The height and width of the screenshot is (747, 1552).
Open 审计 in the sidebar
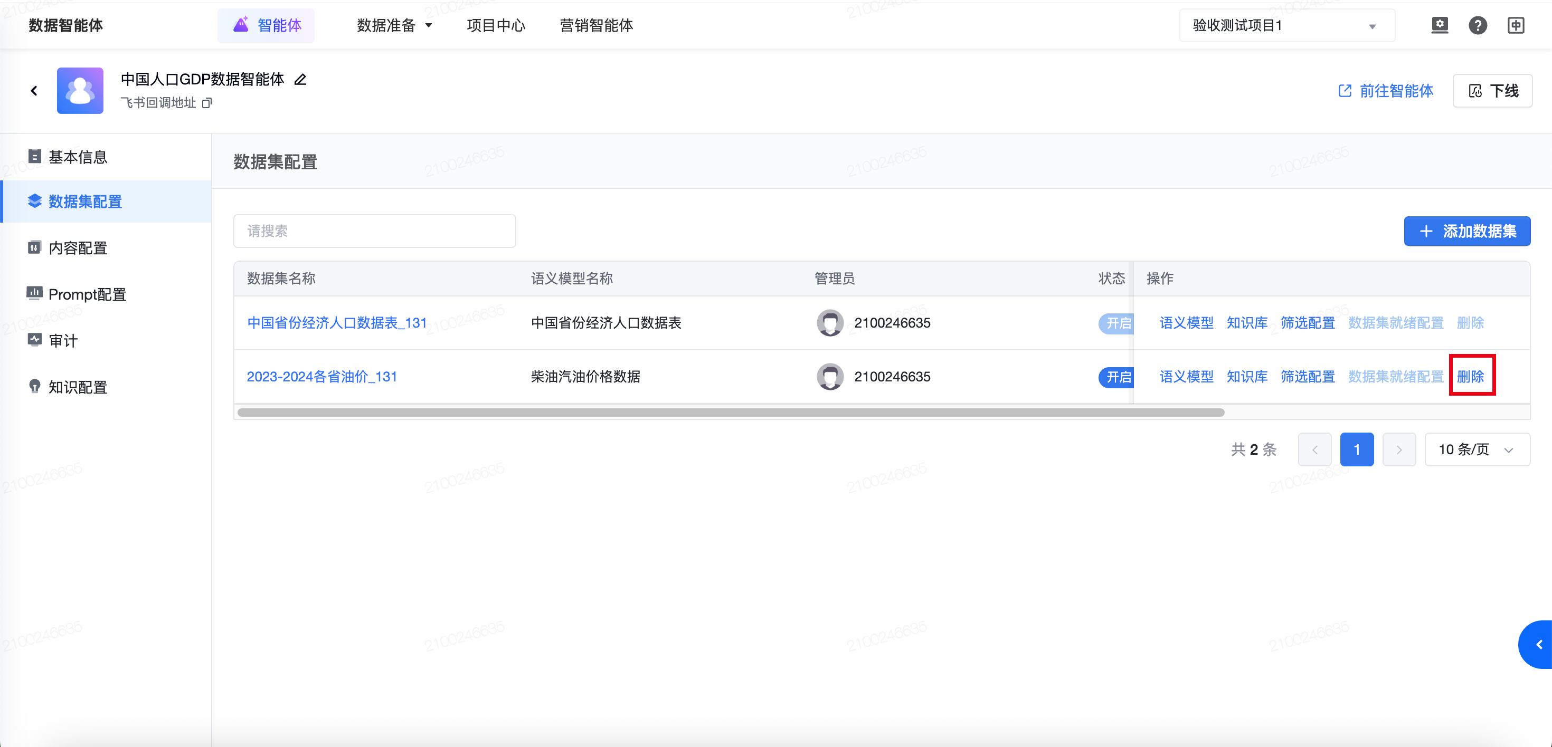106,341
